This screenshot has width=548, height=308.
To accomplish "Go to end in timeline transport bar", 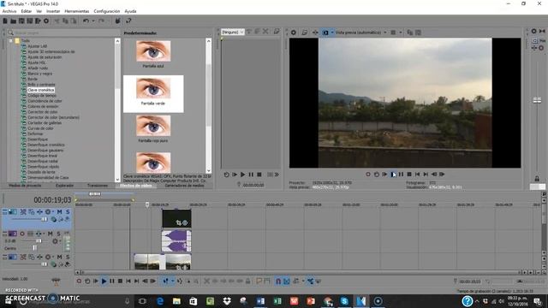I will (137, 281).
